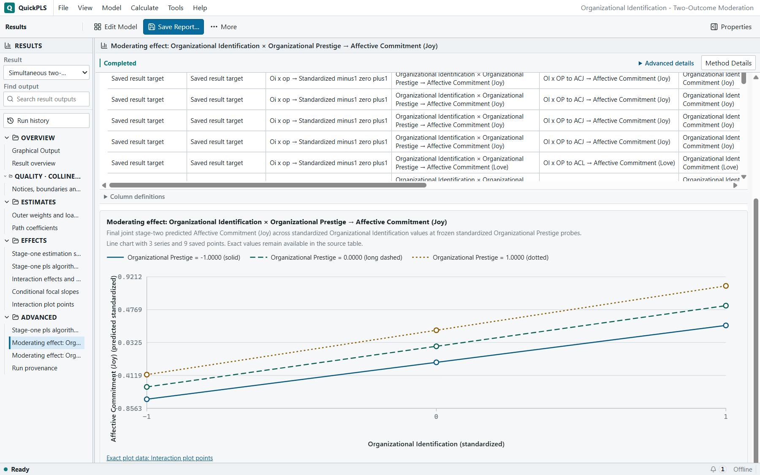
Task: Click the OVERVIEW folder icon
Action: coord(16,138)
